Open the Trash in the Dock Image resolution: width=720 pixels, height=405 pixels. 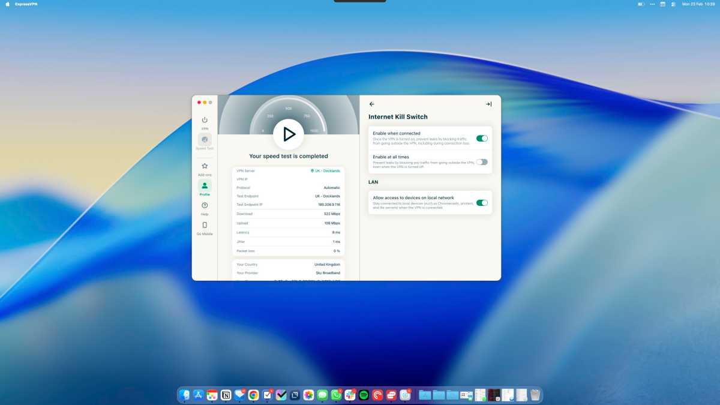[x=535, y=395]
